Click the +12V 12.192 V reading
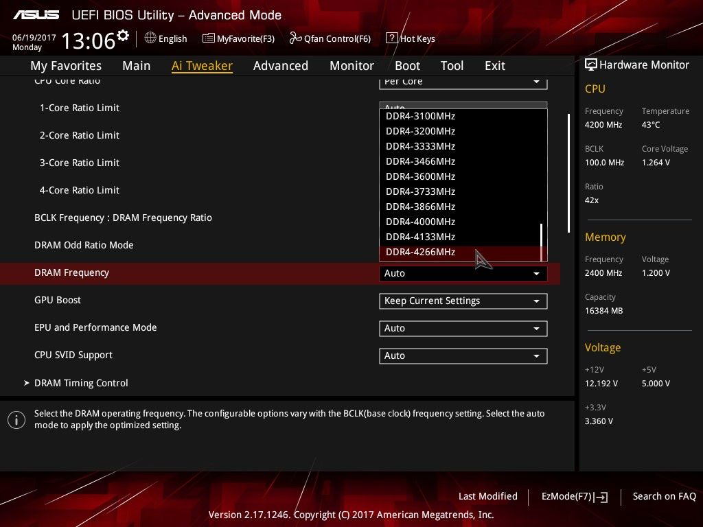703x527 pixels. coord(601,383)
